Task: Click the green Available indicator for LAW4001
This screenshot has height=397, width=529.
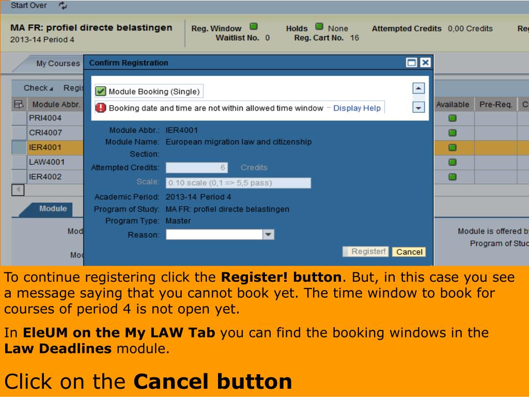Action: [x=453, y=162]
